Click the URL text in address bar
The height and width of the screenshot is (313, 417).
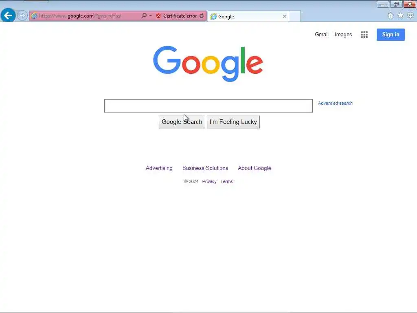[x=80, y=16]
